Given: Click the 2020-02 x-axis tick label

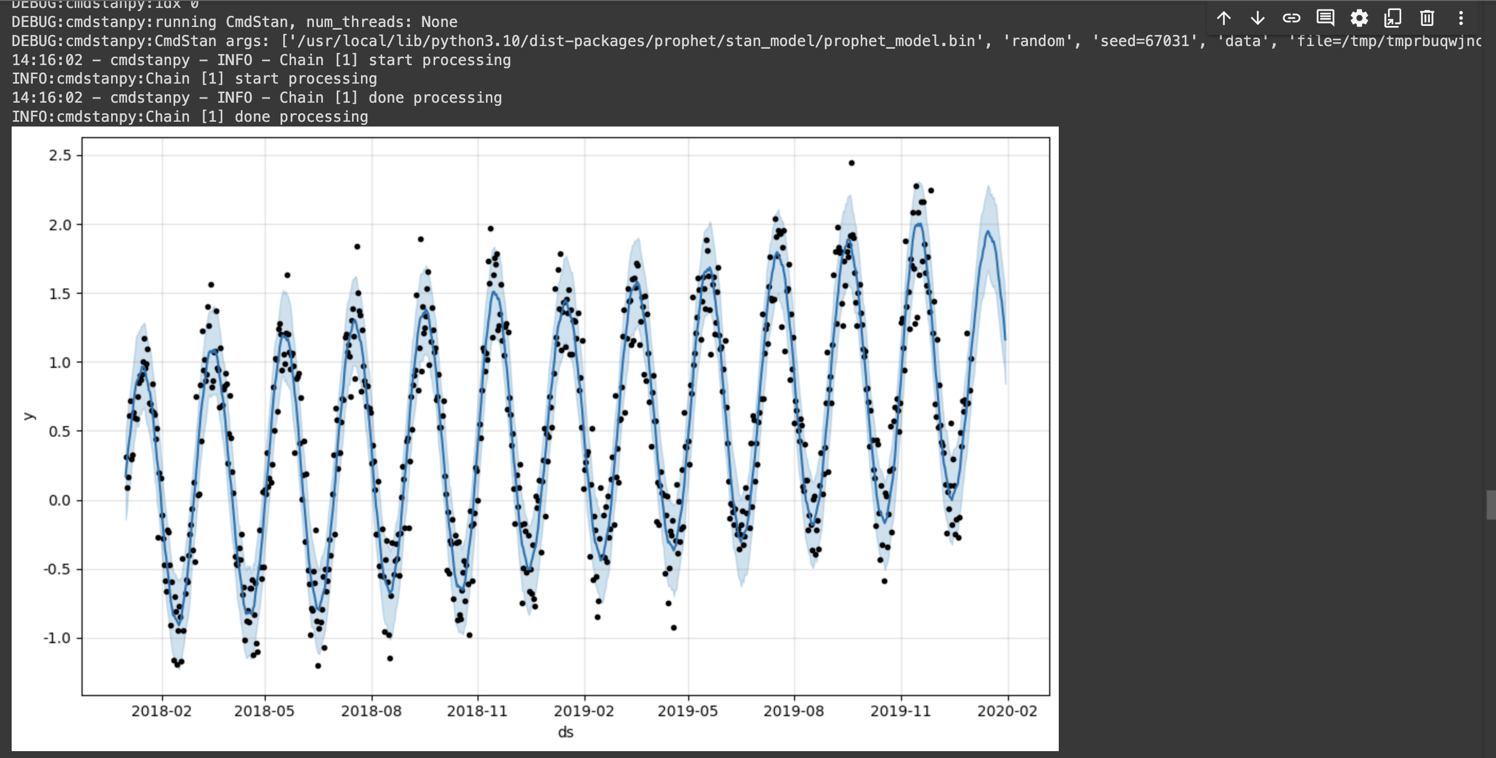Looking at the screenshot, I should 1006,711.
